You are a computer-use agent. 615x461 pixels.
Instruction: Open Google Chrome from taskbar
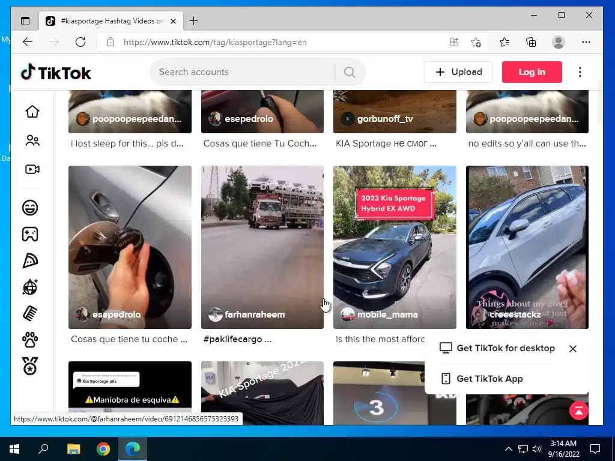click(x=103, y=449)
